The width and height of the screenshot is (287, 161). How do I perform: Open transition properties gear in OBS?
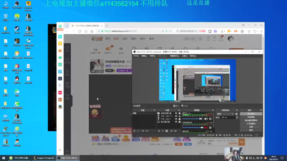pyautogui.click(x=236, y=114)
